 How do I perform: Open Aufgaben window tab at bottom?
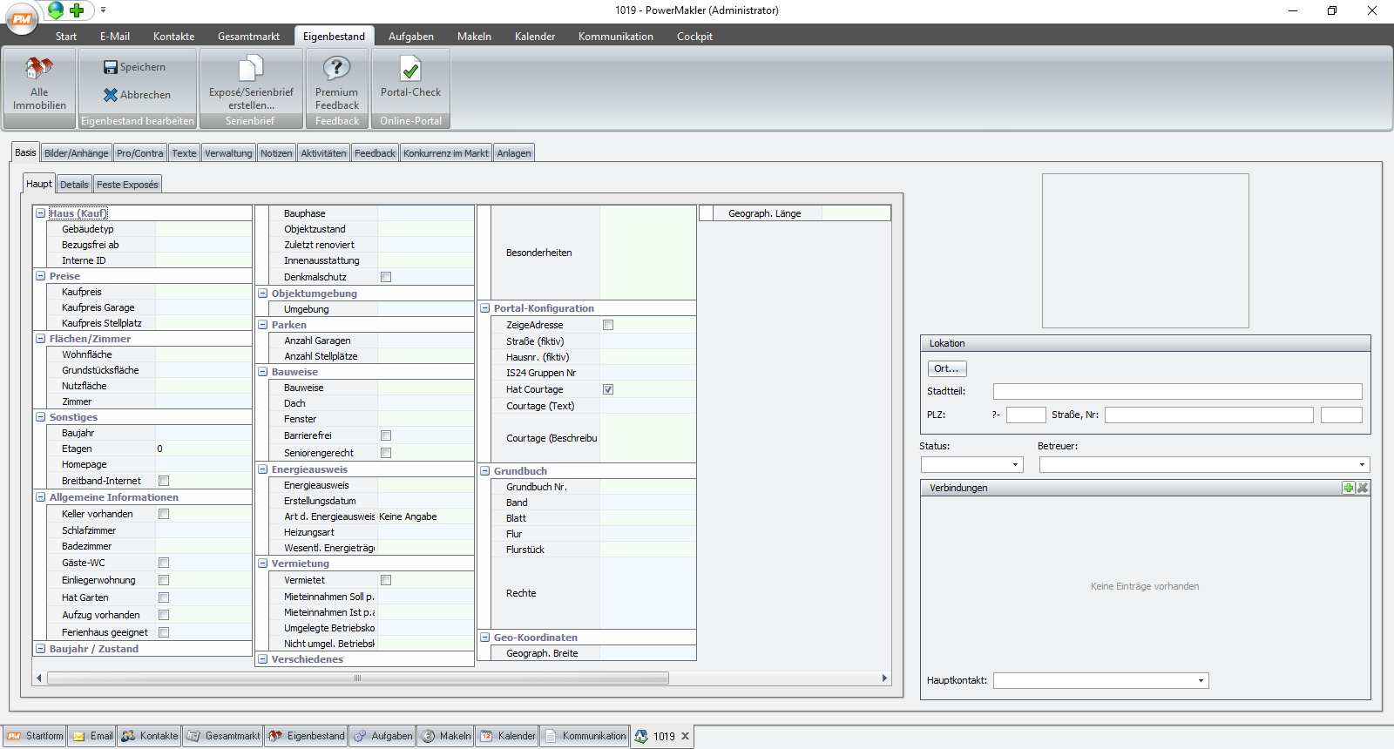pos(382,736)
